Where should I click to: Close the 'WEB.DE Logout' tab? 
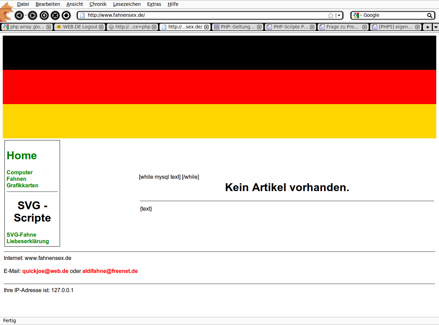pyautogui.click(x=102, y=27)
